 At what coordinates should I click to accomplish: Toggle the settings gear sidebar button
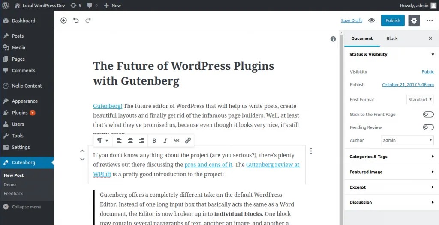pos(414,21)
